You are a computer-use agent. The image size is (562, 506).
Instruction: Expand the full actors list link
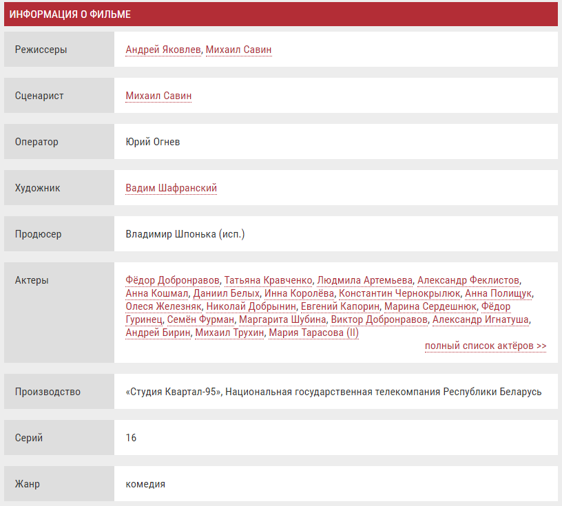pos(486,346)
